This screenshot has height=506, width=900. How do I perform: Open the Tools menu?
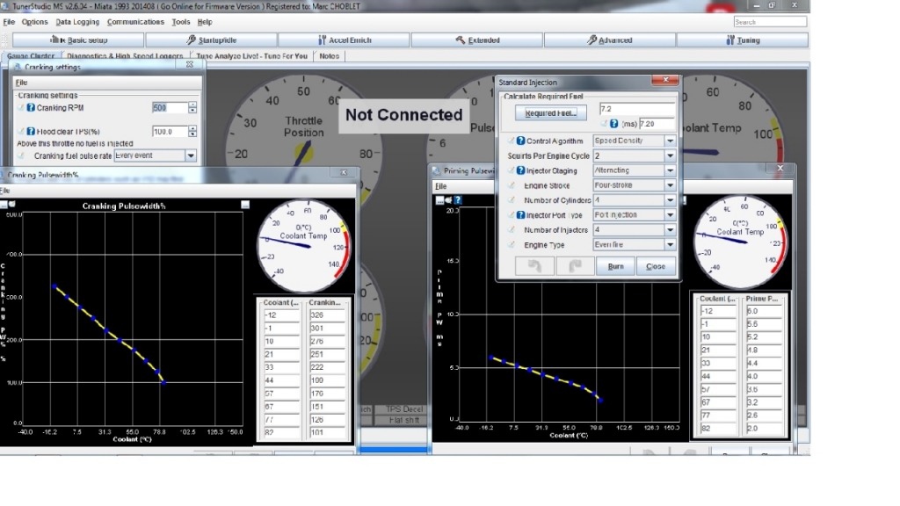click(181, 22)
